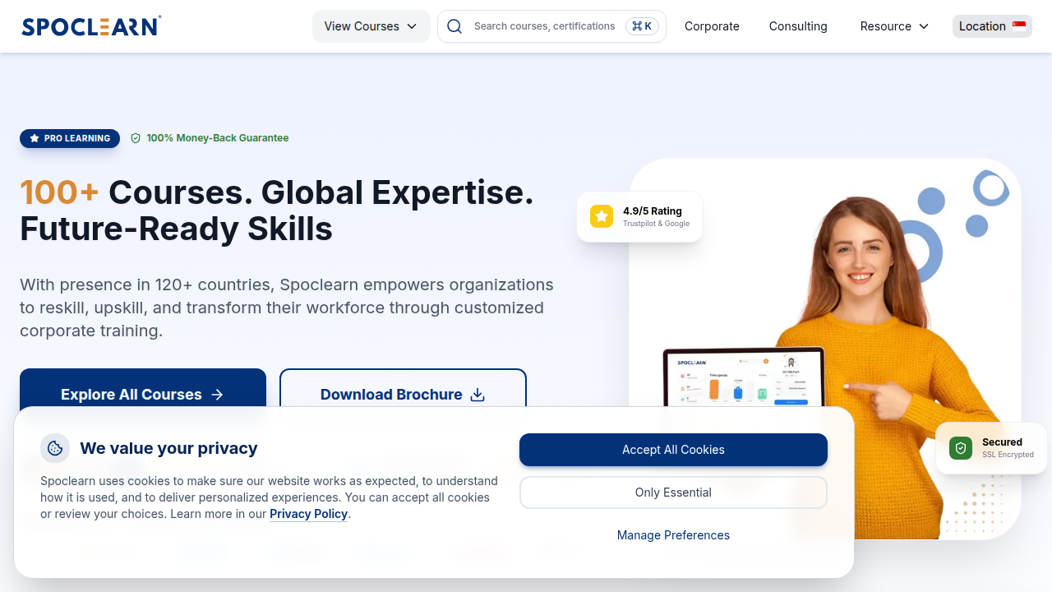Click the cookie icon in privacy banner

click(55, 448)
